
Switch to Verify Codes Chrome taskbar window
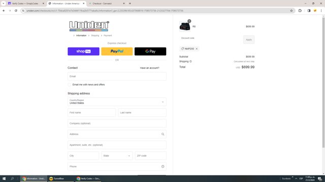click(88, 178)
